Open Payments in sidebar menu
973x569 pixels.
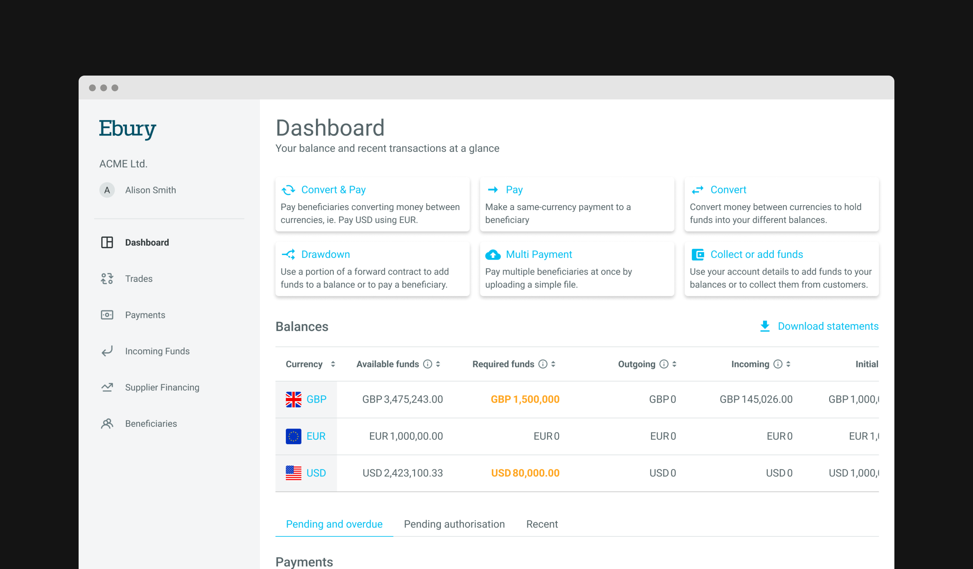click(x=145, y=315)
